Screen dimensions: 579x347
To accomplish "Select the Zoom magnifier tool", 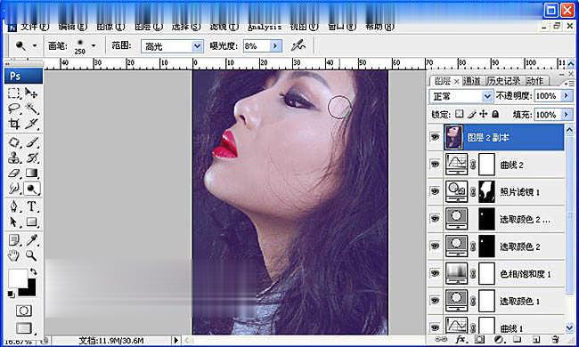I will [x=32, y=255].
